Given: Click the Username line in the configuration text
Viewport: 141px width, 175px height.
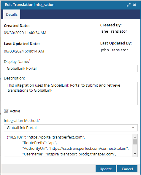Looking at the screenshot, I should tap(69, 154).
